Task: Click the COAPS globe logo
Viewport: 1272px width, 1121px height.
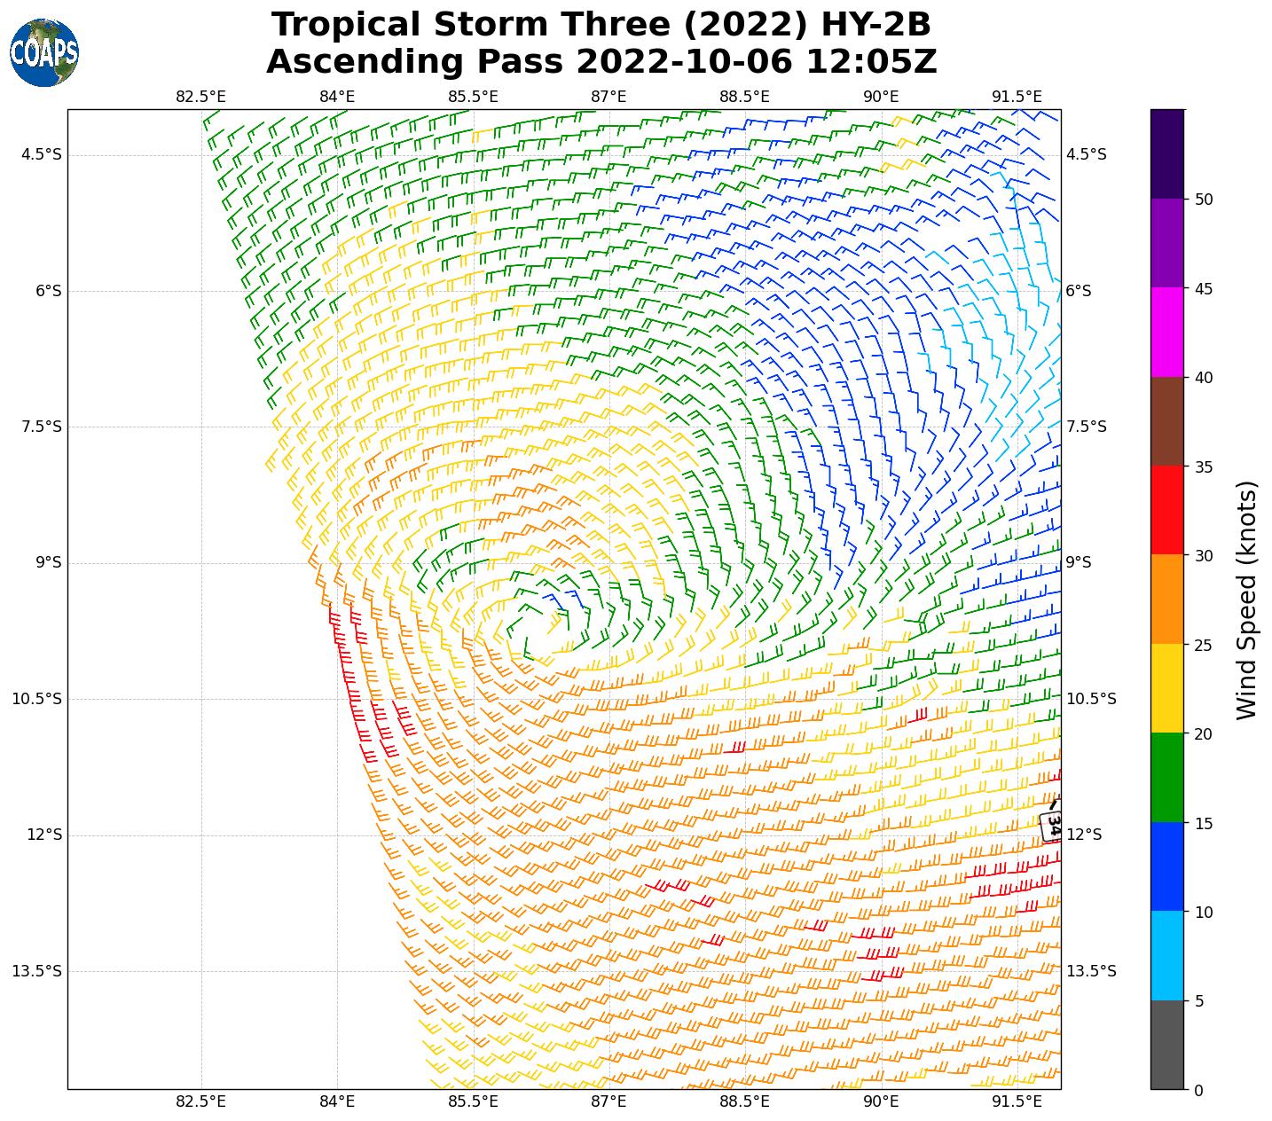Action: click(x=44, y=53)
